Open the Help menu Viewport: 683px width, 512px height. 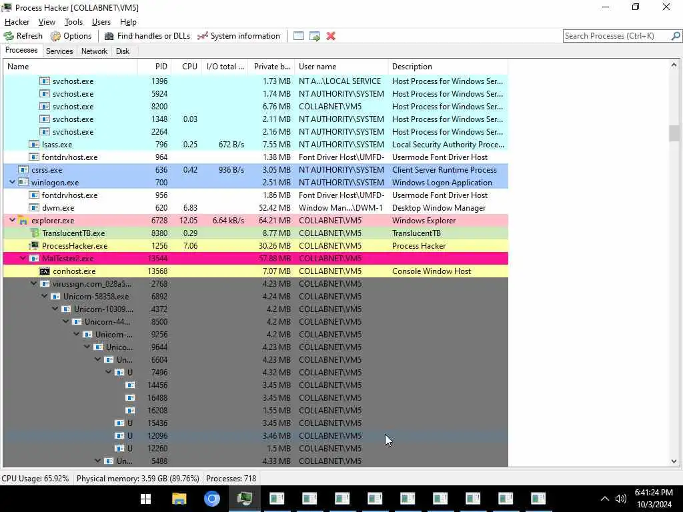(128, 22)
